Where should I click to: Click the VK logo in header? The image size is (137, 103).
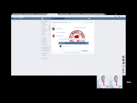click(x=42, y=19)
